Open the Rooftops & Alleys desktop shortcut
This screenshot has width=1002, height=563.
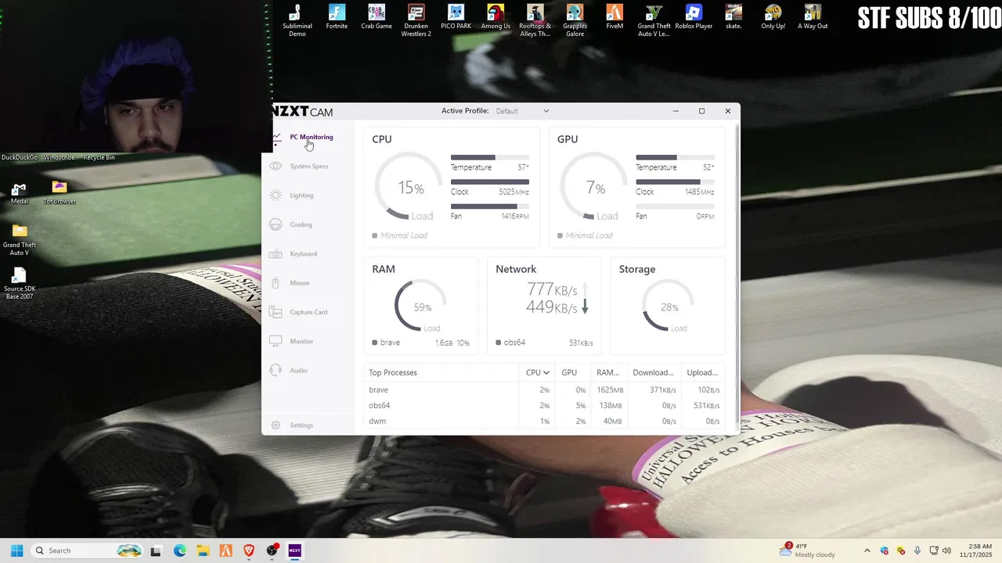tap(535, 20)
